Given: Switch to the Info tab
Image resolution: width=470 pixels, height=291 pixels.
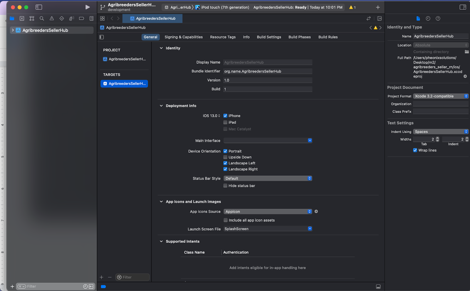Looking at the screenshot, I should [246, 37].
